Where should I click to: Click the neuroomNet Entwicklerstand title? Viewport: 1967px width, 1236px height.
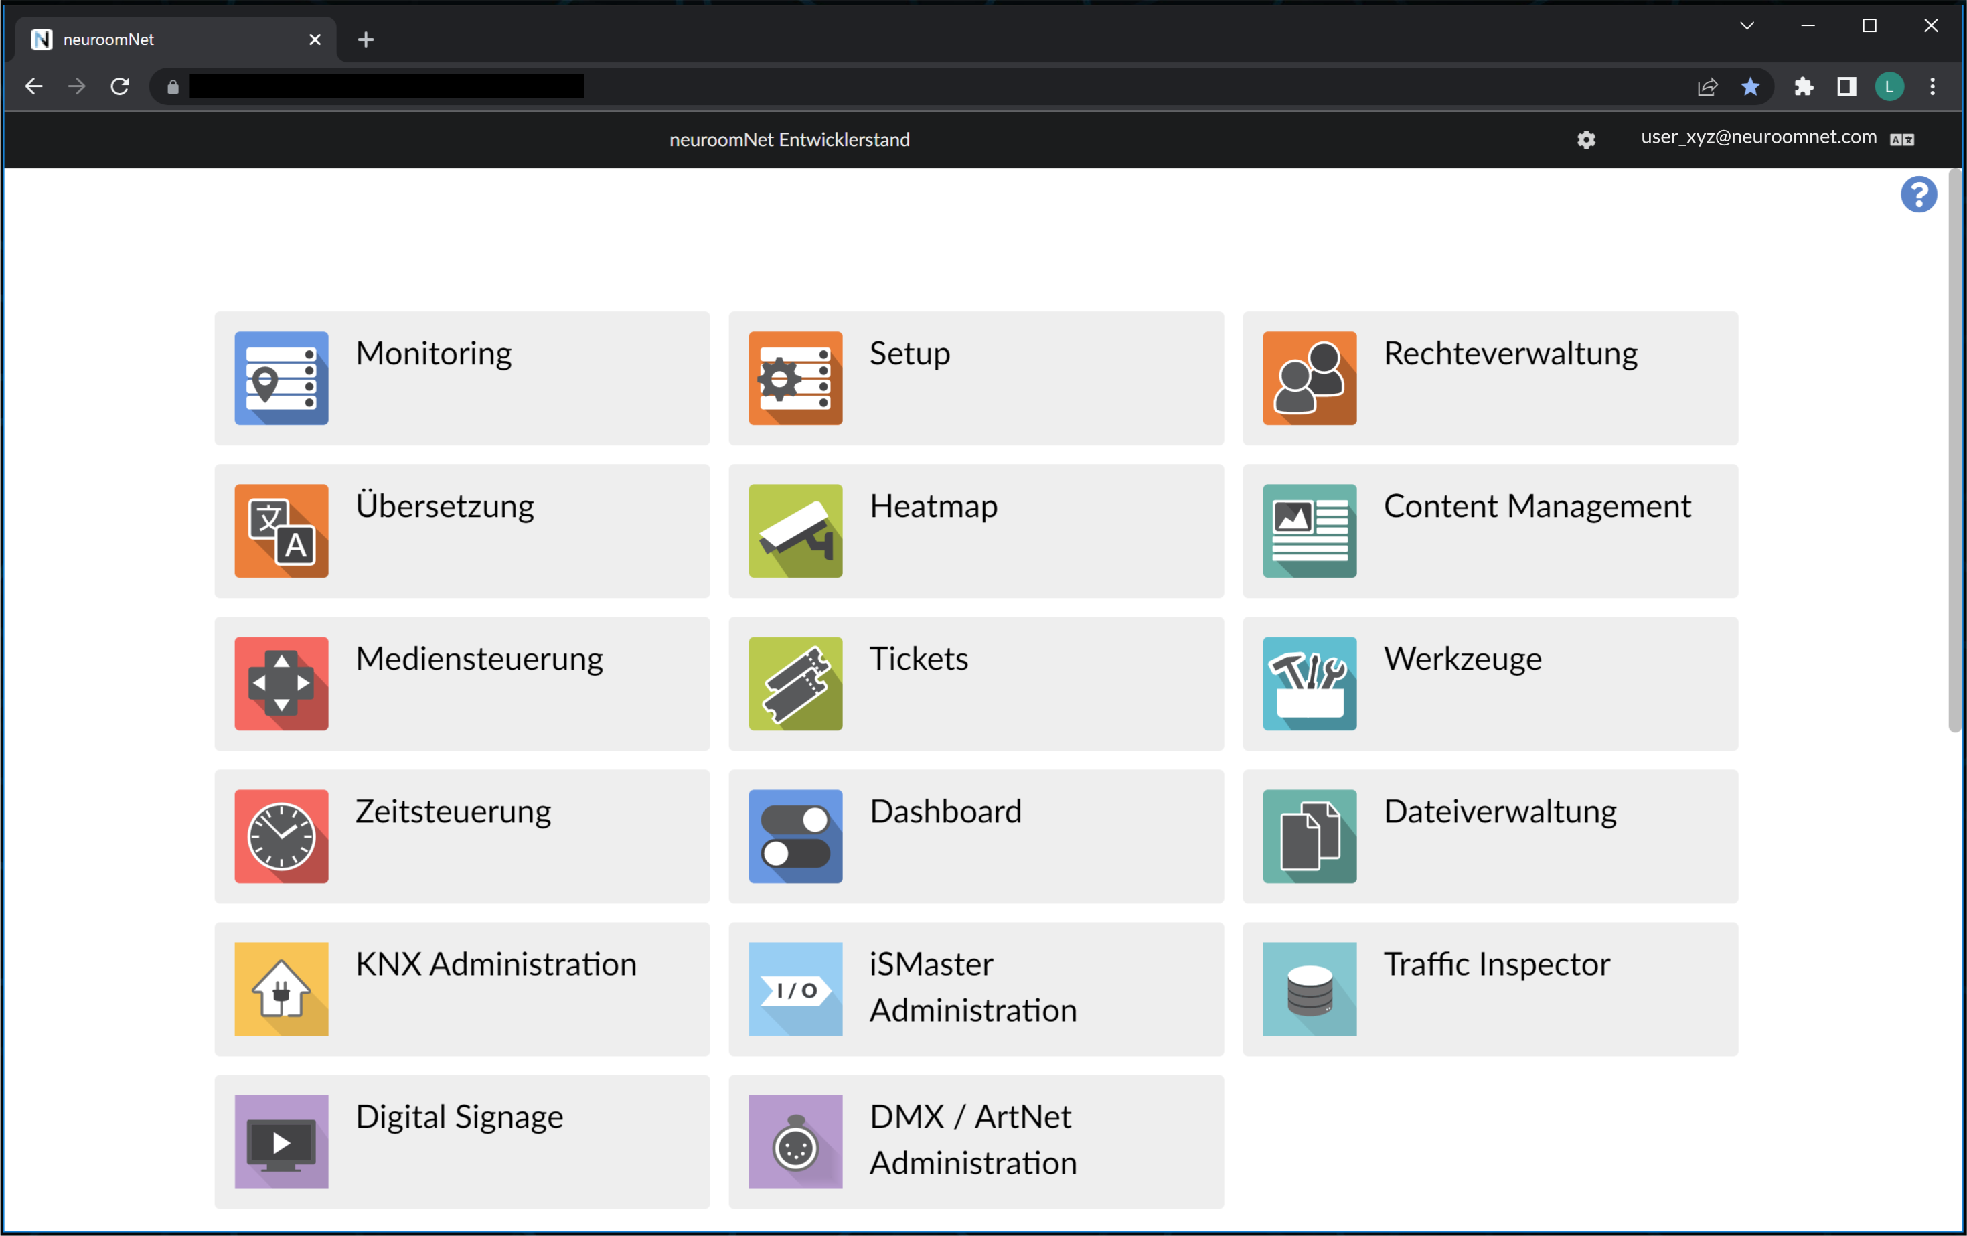click(789, 140)
